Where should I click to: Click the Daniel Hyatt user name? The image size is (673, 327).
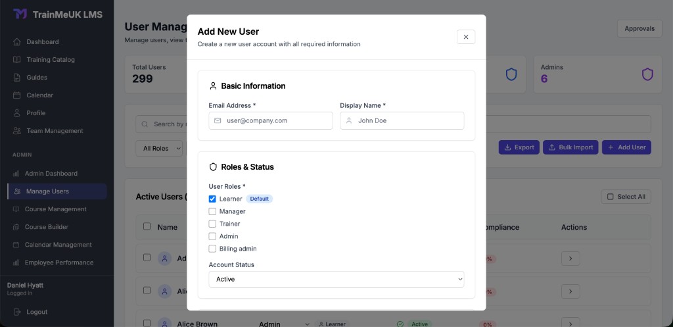click(26, 286)
